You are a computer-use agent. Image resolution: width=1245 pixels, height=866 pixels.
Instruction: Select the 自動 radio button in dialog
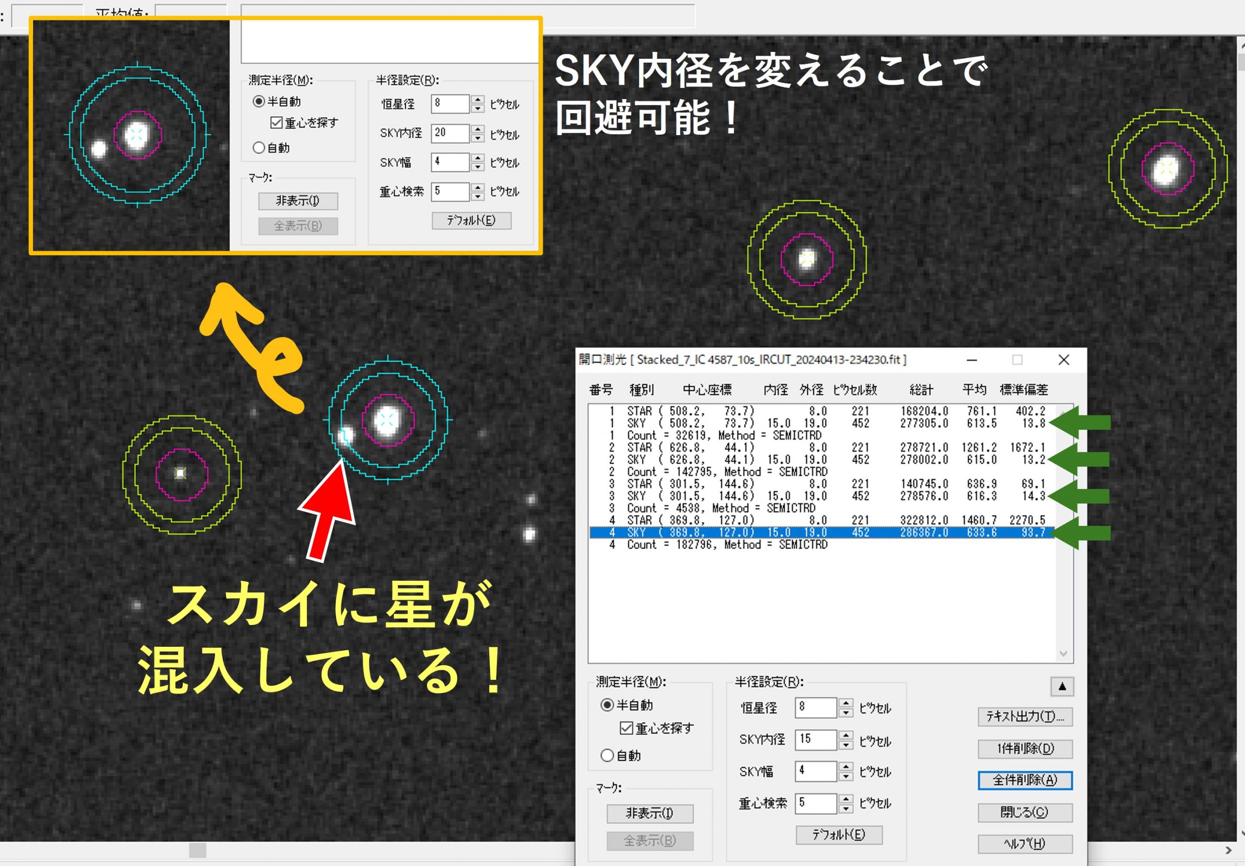607,755
